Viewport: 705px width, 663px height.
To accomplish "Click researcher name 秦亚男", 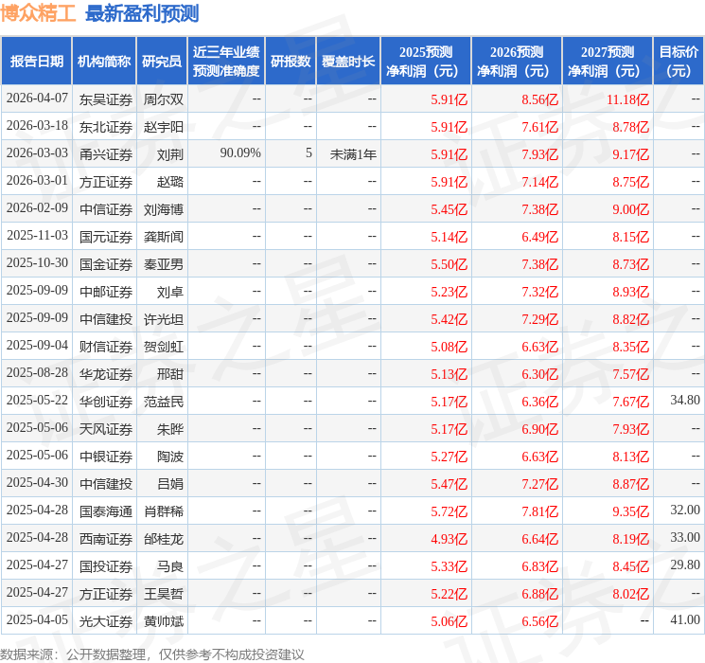I will [x=163, y=264].
